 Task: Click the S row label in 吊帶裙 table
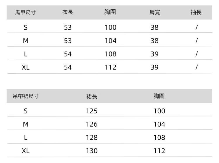(x=26, y=111)
